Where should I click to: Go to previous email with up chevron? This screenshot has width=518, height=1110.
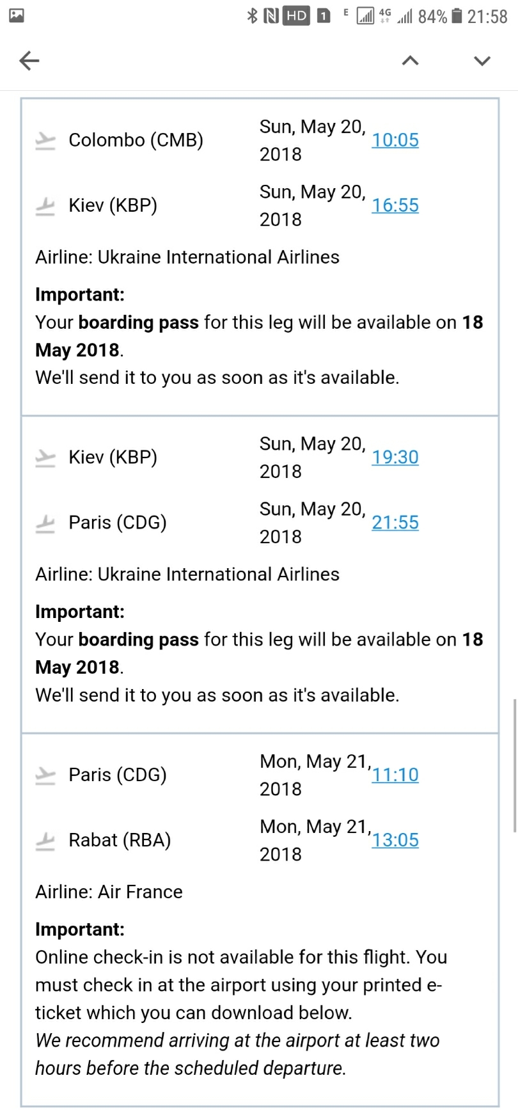[x=410, y=61]
